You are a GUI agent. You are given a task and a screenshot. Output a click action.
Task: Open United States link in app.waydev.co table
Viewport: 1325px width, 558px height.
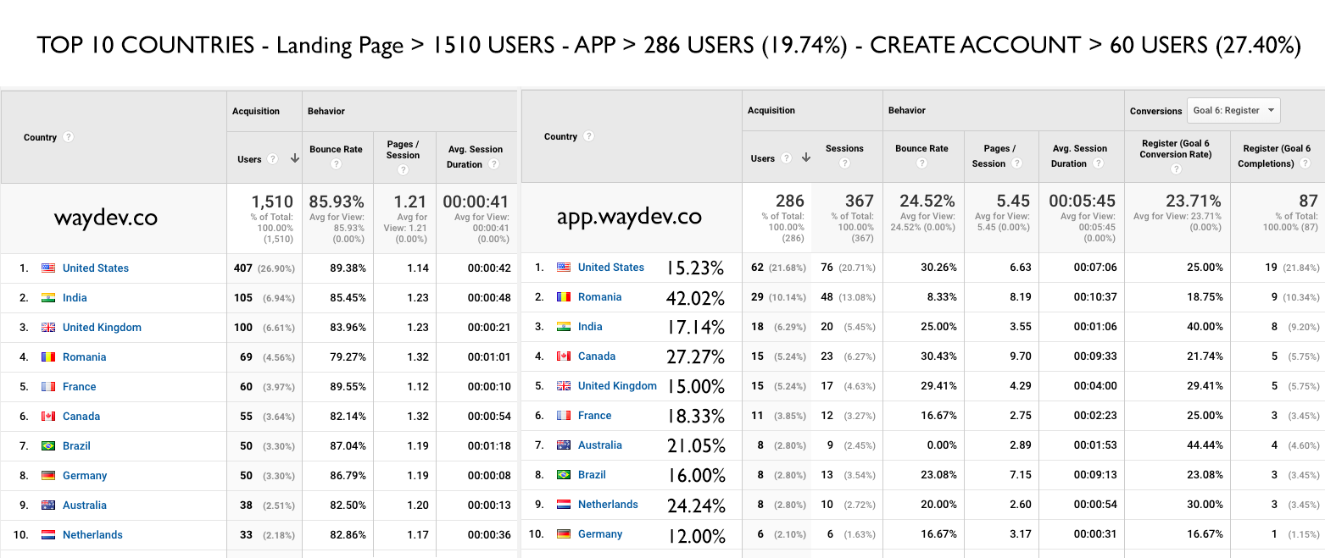point(611,268)
